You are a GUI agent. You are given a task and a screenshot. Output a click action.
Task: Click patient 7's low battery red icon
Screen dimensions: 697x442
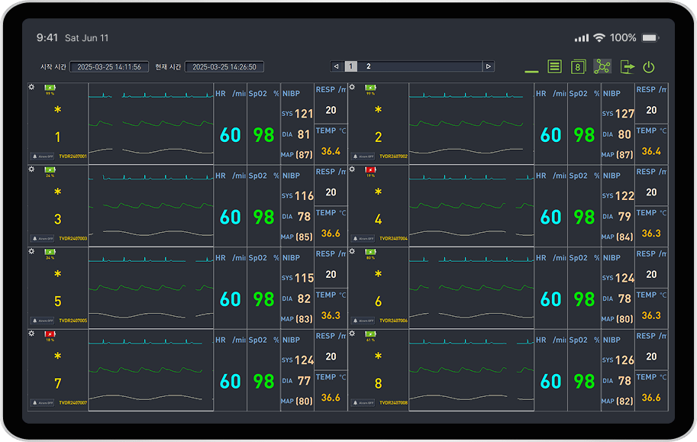tap(50, 334)
